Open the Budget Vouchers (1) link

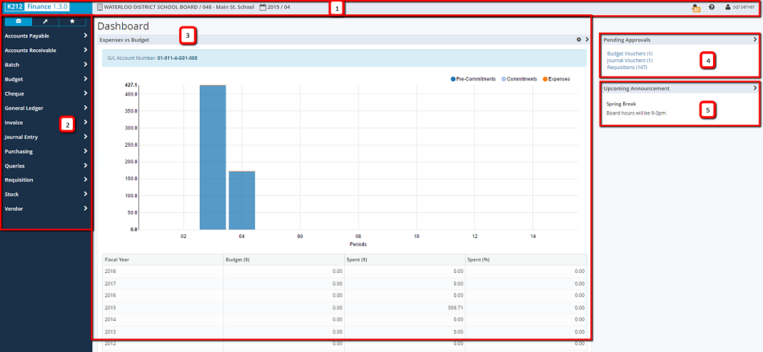630,53
